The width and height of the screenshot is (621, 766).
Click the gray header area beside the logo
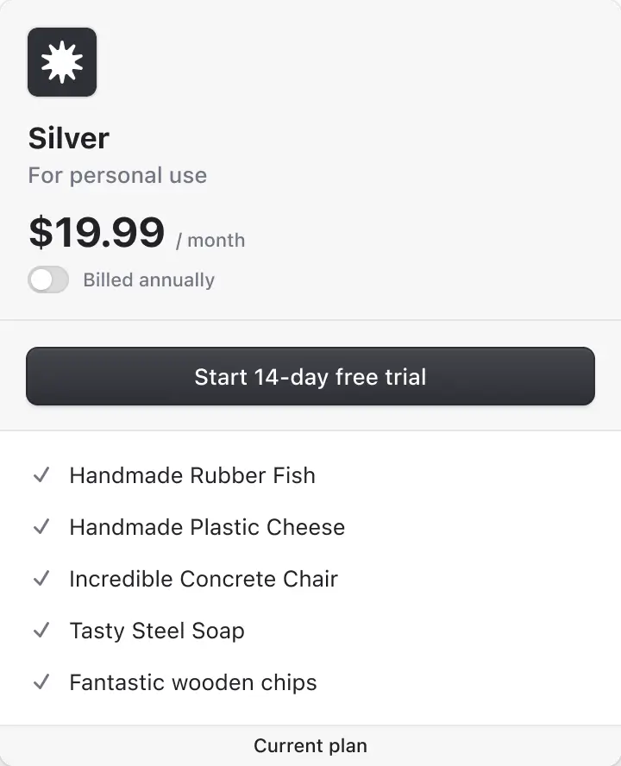pyautogui.click(x=345, y=62)
